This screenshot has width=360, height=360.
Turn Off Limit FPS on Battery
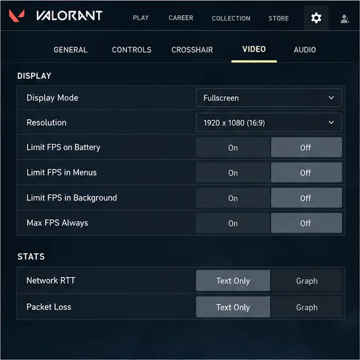tap(306, 147)
